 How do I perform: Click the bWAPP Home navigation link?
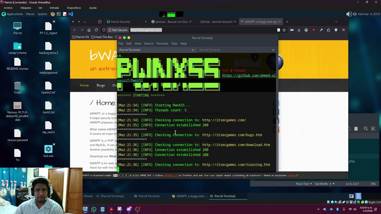click(x=84, y=85)
